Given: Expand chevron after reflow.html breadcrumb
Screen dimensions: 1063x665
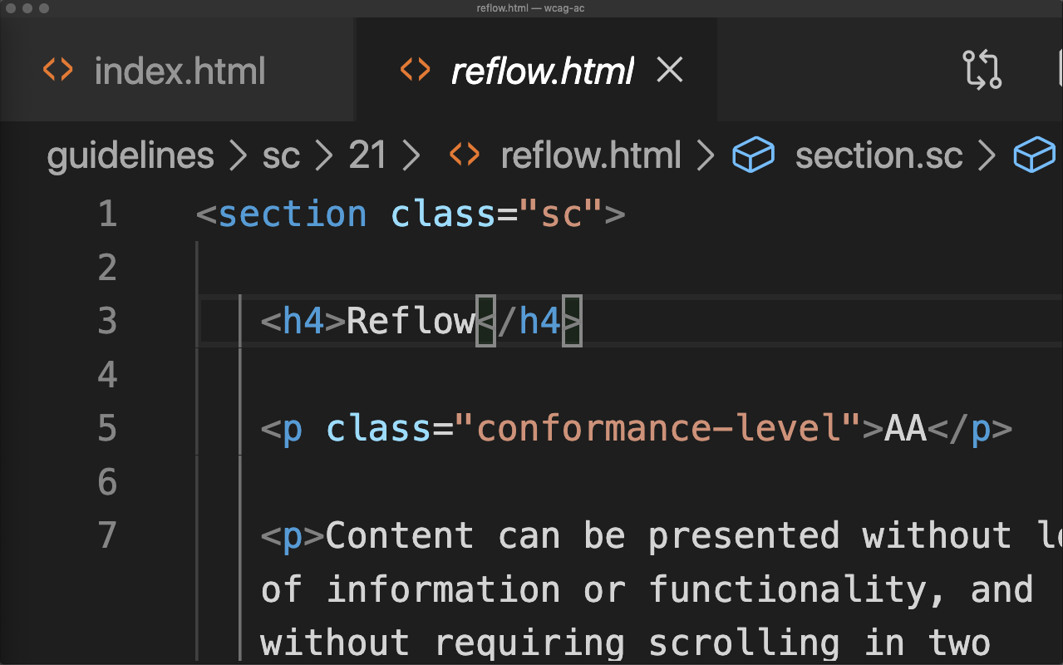Looking at the screenshot, I should [706, 156].
